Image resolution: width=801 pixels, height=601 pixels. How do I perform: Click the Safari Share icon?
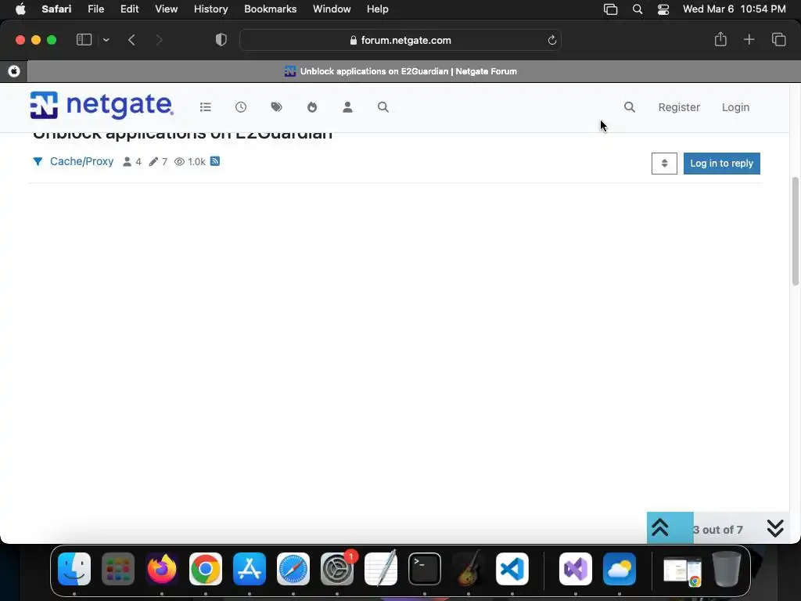pyautogui.click(x=720, y=39)
